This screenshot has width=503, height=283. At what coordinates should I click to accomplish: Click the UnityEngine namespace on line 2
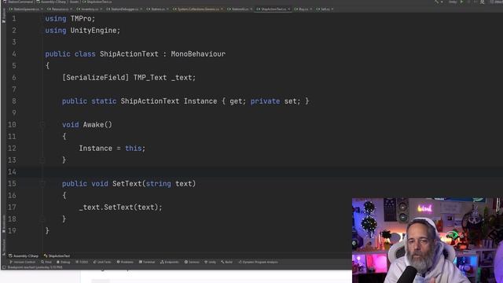(x=93, y=31)
